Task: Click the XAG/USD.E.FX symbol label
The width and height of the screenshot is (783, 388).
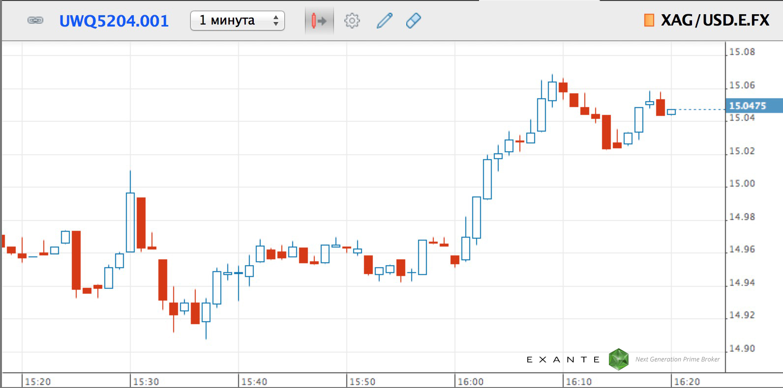Action: [715, 20]
